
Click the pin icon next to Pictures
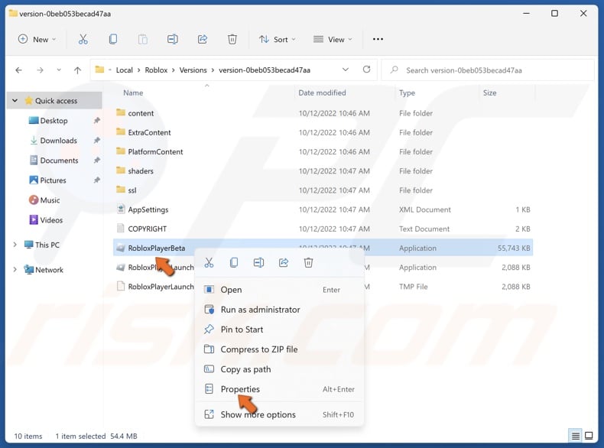coord(96,180)
